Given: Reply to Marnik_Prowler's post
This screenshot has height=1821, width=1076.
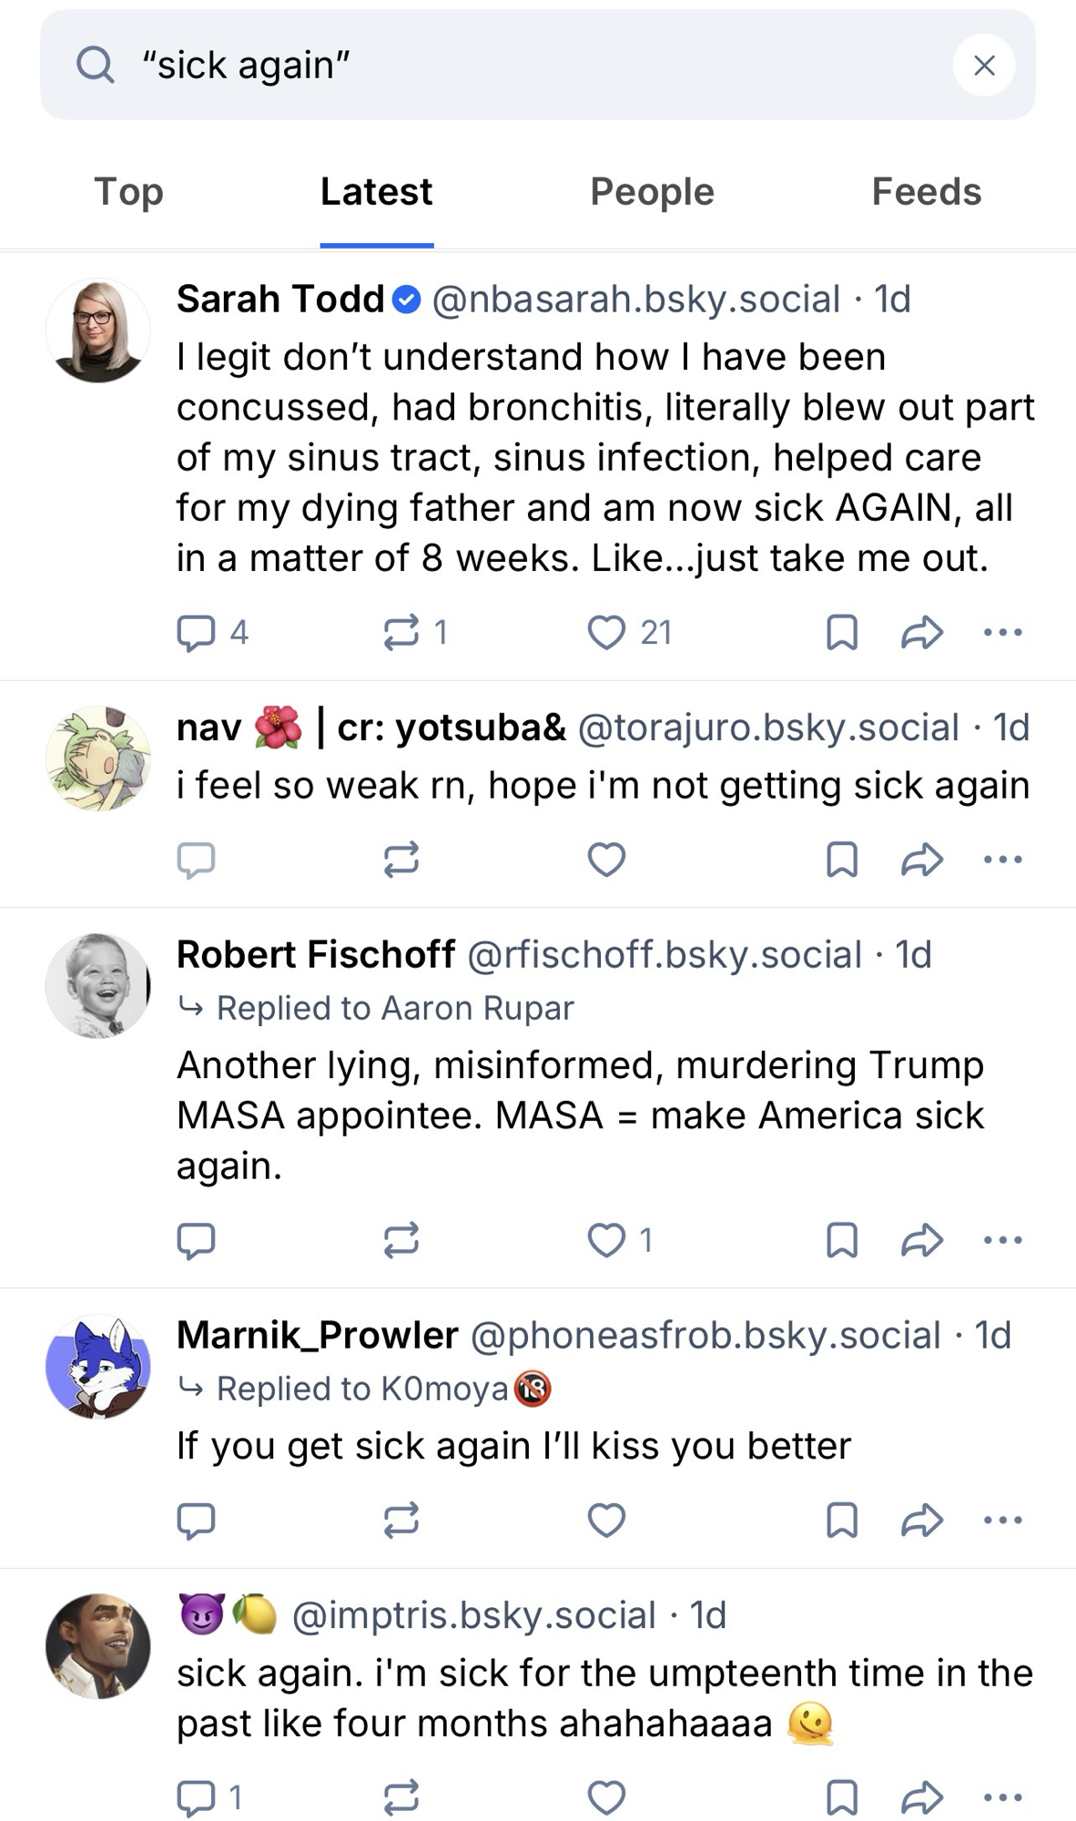Looking at the screenshot, I should click(x=196, y=1520).
